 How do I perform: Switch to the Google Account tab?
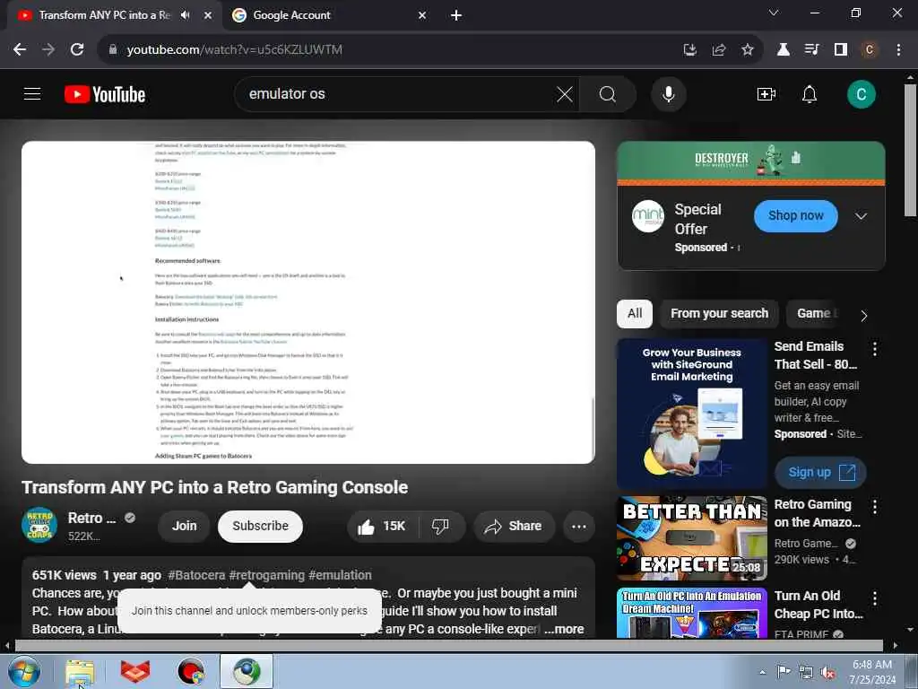[x=330, y=15]
